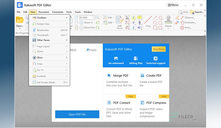Select the Underline Text tool
Image resolution: width=221 pixels, height=128 pixels.
click(133, 28)
